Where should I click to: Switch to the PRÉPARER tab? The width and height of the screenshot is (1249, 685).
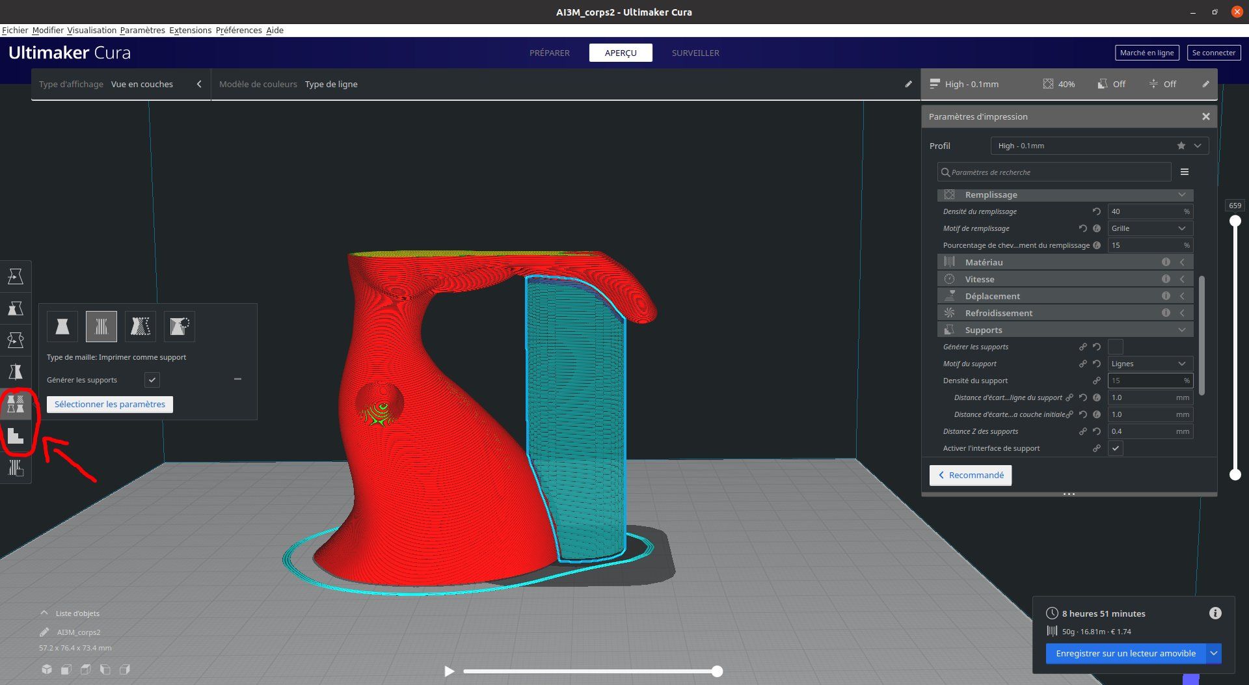point(549,53)
